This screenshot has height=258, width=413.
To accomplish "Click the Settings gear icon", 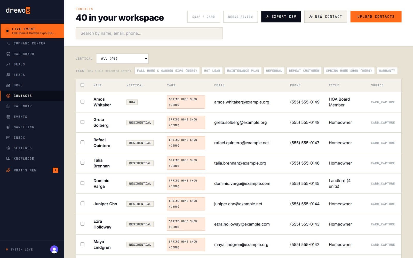I will point(8,148).
